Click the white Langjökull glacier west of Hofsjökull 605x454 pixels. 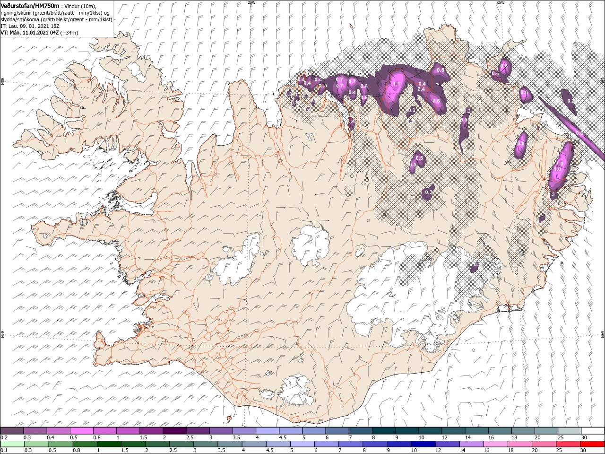click(x=239, y=259)
